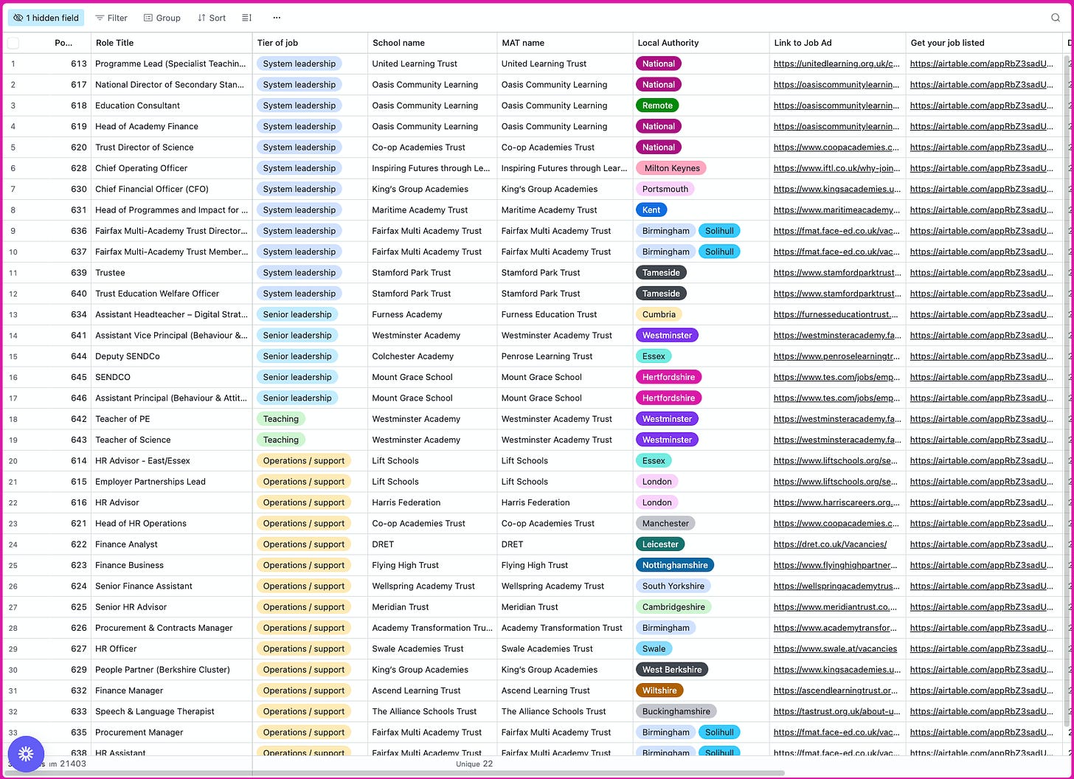This screenshot has height=779, width=1074.
Task: Select the Penrose Learning Trust cell
Action: (565, 356)
